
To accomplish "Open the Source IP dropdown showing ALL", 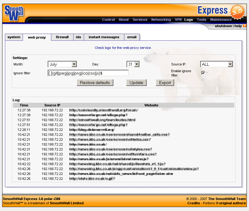I will pyautogui.click(x=216, y=64).
